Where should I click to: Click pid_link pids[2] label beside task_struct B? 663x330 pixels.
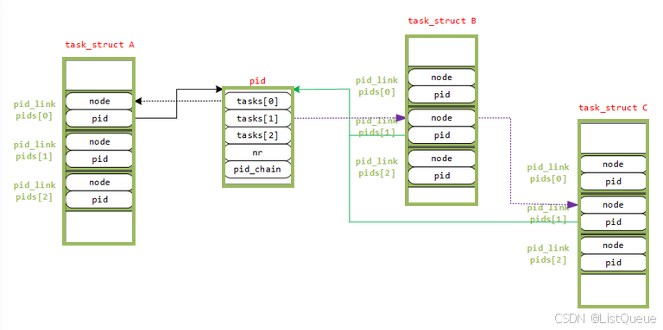point(376,167)
